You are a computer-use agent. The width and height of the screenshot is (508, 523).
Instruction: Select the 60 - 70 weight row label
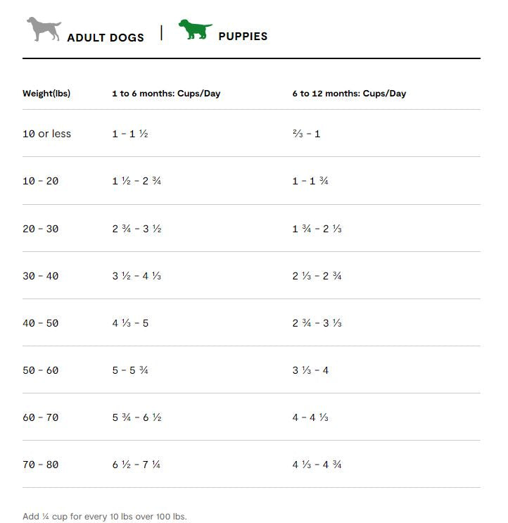pos(40,417)
